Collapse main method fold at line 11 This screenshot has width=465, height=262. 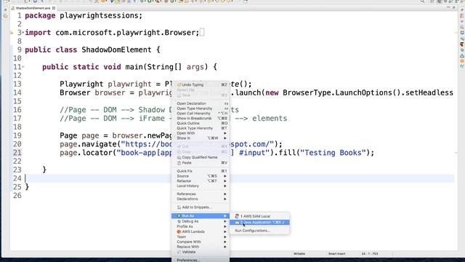pos(23,66)
